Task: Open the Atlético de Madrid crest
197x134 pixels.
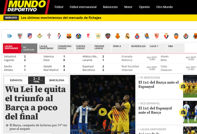Action: coord(30,36)
